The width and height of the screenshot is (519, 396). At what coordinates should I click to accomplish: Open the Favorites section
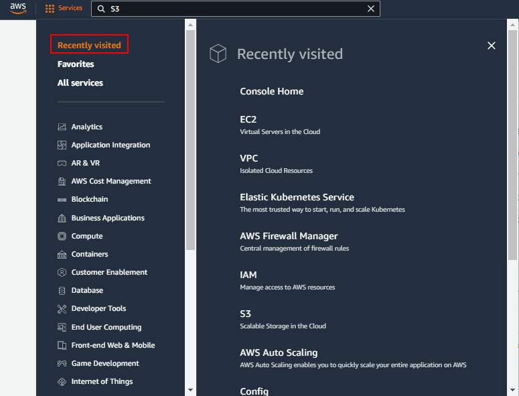tap(76, 64)
